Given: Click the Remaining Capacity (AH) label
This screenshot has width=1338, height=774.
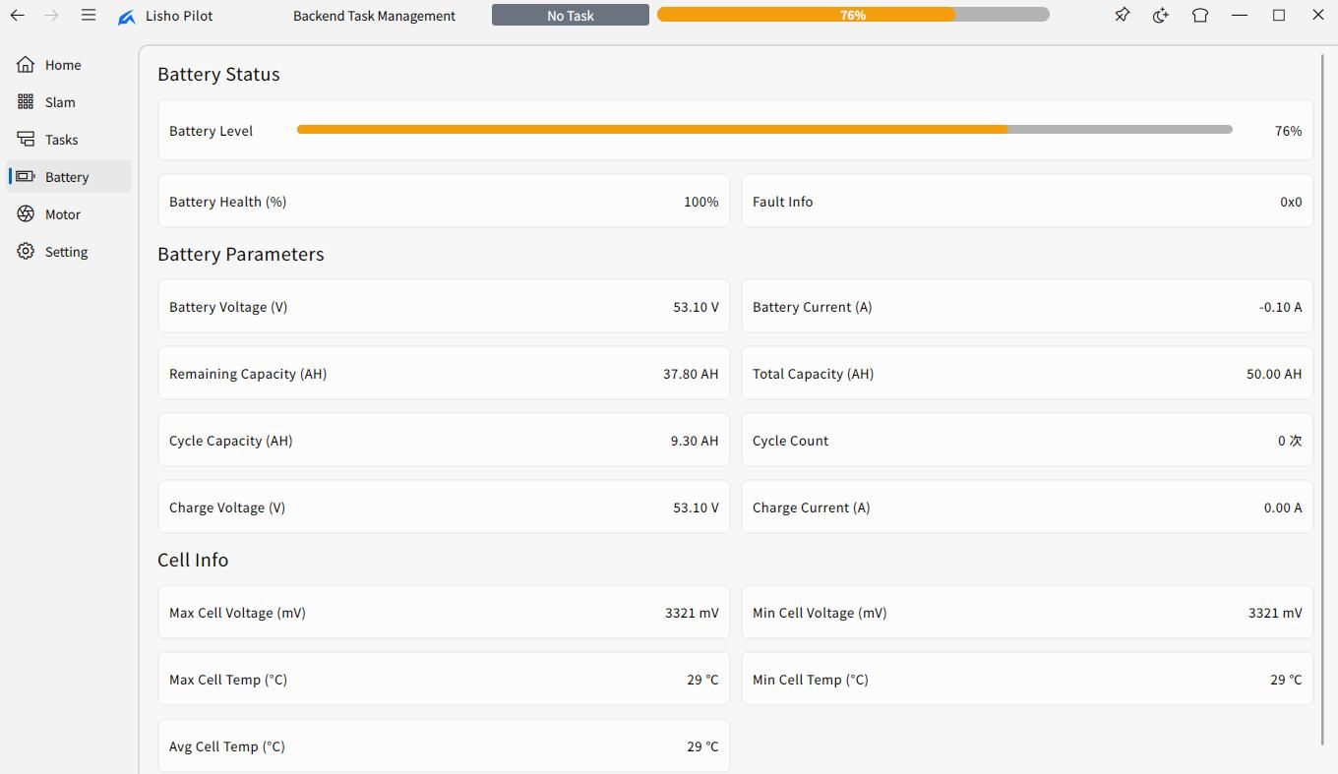Looking at the screenshot, I should (x=248, y=374).
